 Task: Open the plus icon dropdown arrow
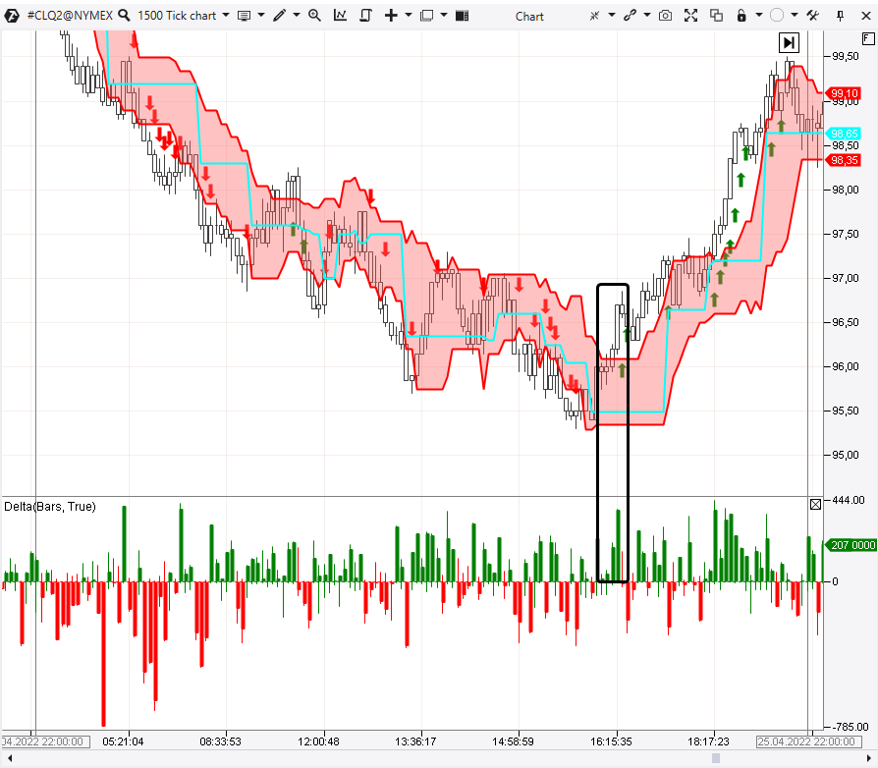click(408, 16)
